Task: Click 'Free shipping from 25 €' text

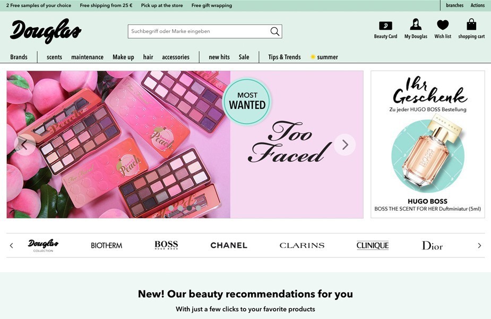Action: (106, 5)
